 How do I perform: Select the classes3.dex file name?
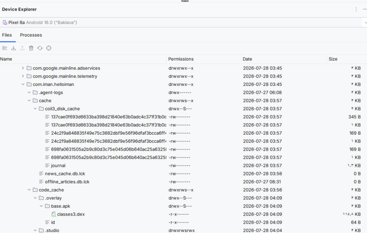(x=71, y=214)
